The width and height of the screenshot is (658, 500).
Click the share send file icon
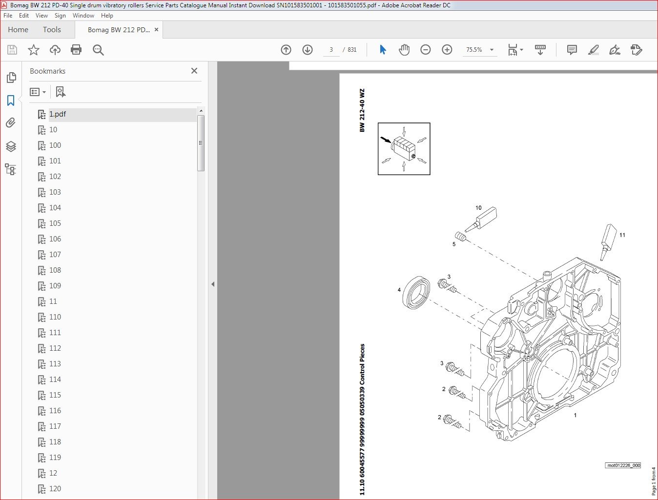637,50
